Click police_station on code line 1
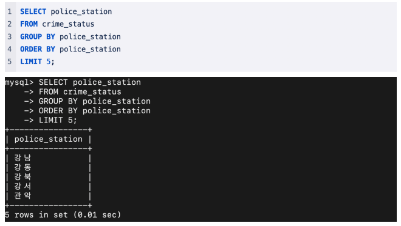Screen dimensions: 401x226 click(x=81, y=12)
